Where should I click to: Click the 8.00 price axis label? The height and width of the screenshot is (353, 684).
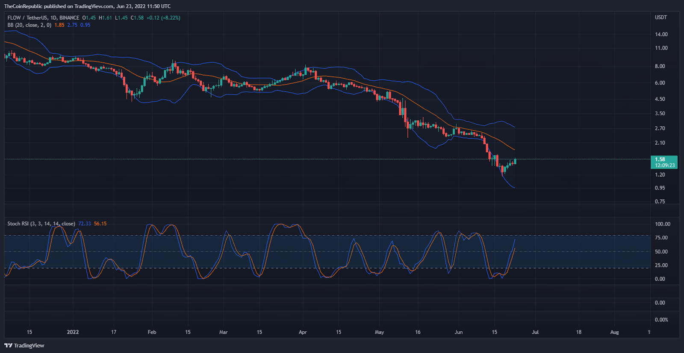pos(660,67)
